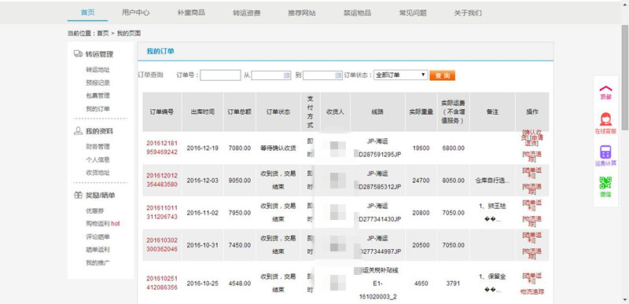Open order number 201611011311206743
Screen dimensions: 629x304
[x=162, y=213]
